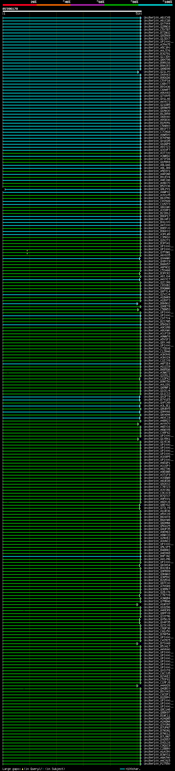This screenshot has width=175, height=771.
Task: Select label UniRef100_Q7F8W1
Action: (x=157, y=252)
